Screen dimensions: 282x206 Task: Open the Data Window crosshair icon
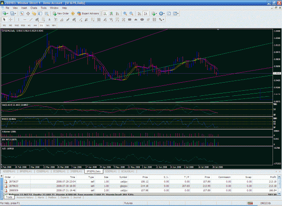click(28, 14)
